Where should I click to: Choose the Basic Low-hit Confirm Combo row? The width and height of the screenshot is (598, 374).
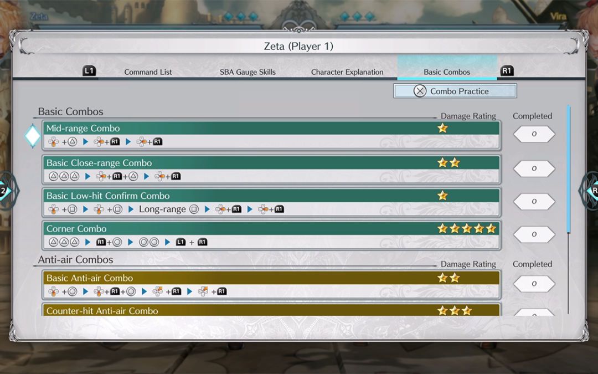coord(271,202)
